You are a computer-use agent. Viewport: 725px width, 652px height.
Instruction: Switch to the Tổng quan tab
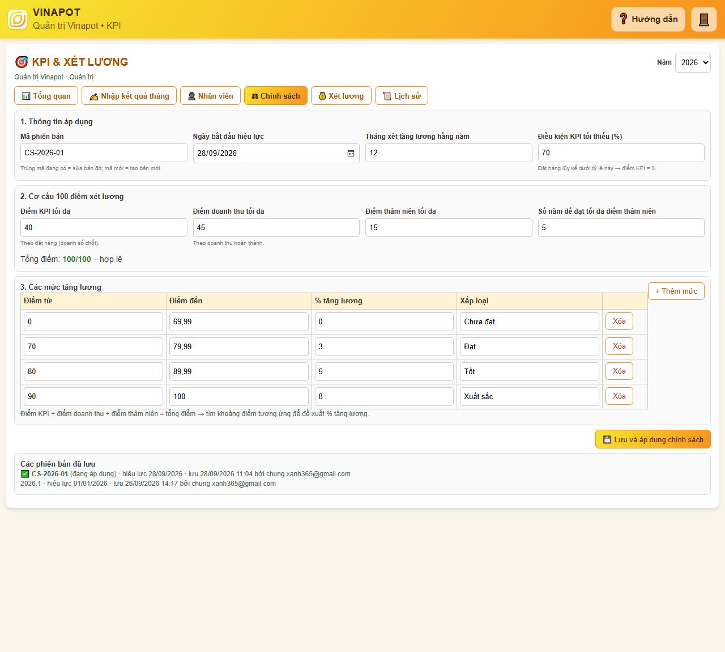pos(46,96)
